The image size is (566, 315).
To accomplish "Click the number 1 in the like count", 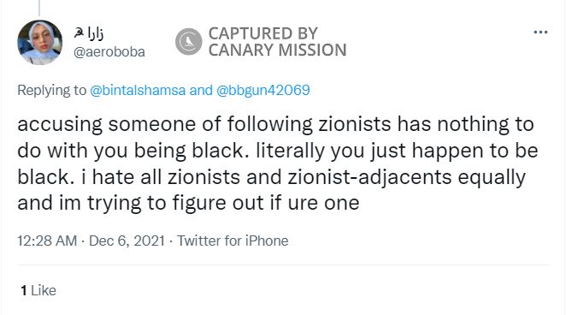I will coord(24,290).
